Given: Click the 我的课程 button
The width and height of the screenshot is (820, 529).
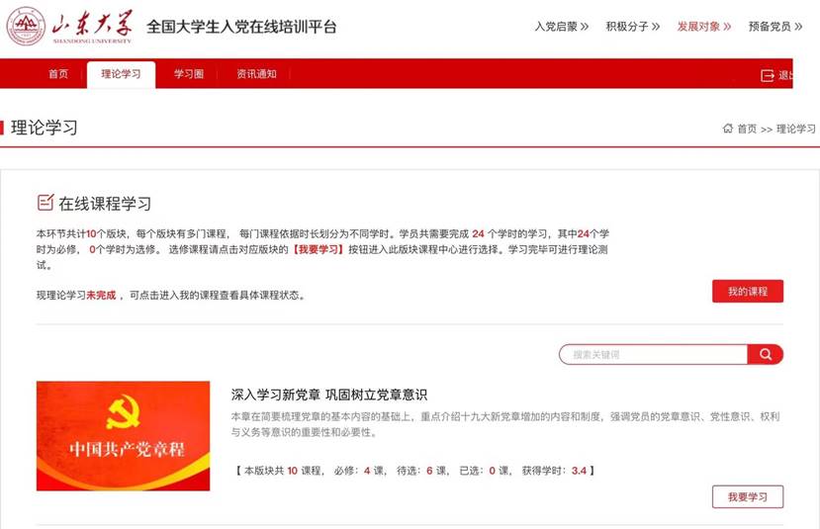Looking at the screenshot, I should pos(747,292).
